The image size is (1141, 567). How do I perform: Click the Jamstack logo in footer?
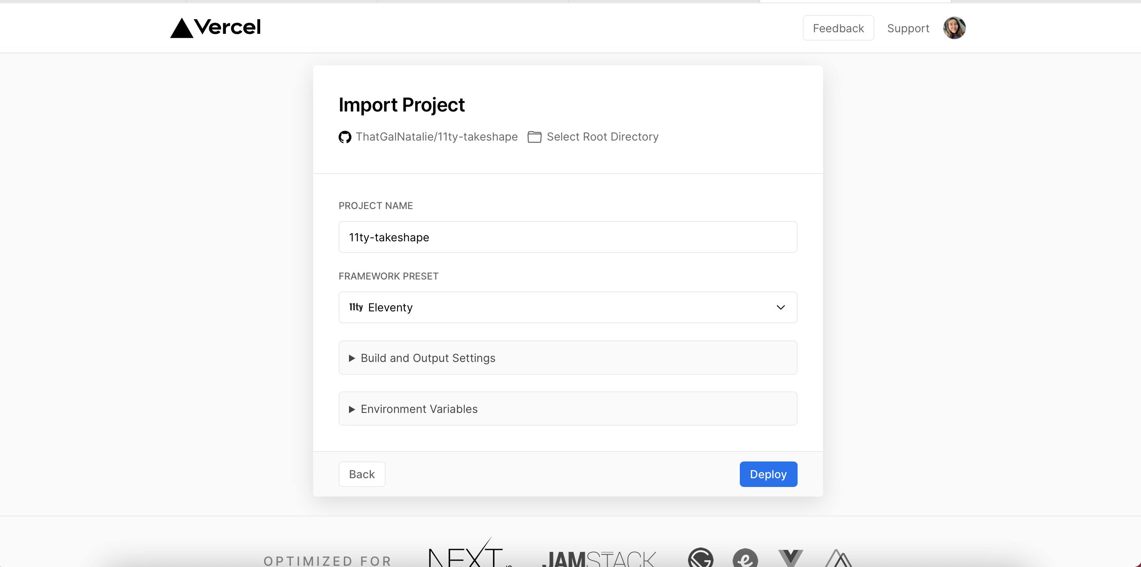click(x=599, y=559)
